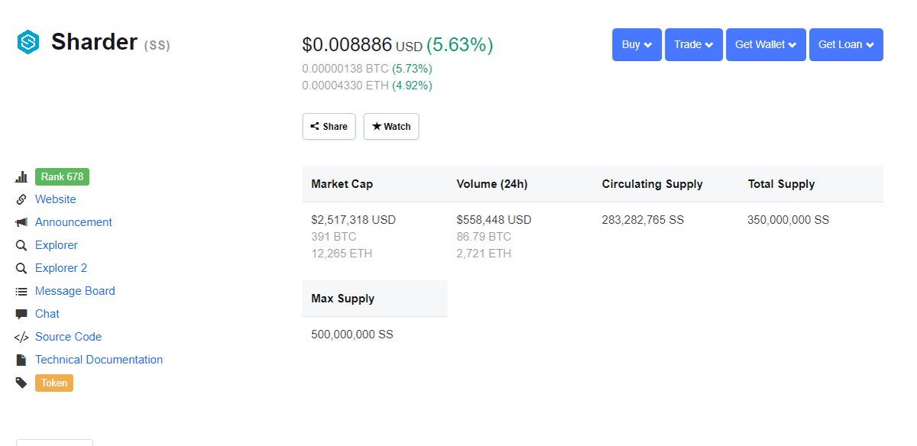Expand the Get Loan dropdown
The width and height of the screenshot is (917, 446).
846,44
